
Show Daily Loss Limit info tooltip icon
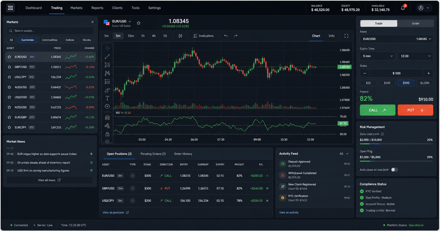pos(382,134)
